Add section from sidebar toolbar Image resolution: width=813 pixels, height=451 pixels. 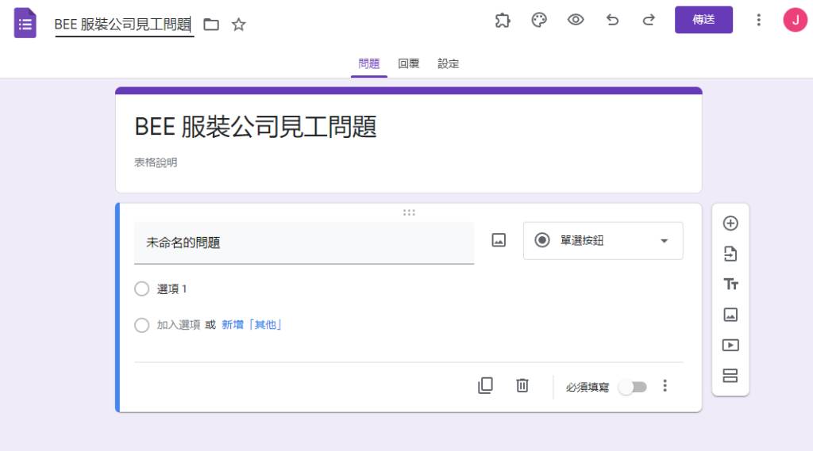pos(730,376)
